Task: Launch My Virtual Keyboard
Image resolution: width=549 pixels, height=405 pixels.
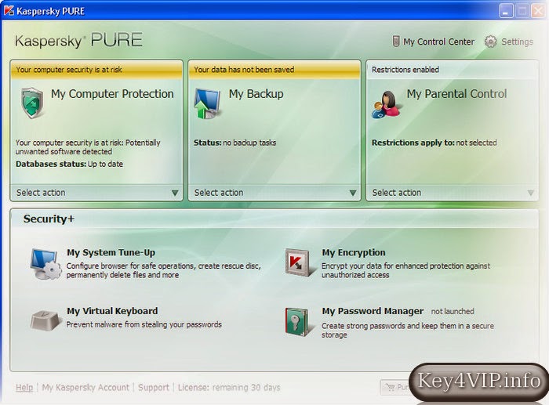Action: [112, 311]
